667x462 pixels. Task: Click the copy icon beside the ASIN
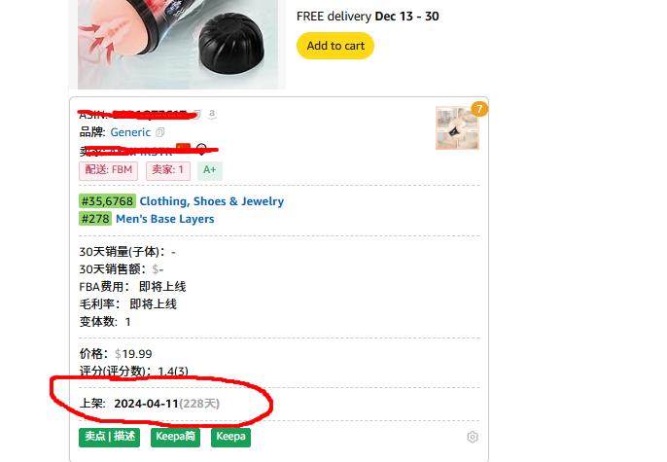coord(197,114)
